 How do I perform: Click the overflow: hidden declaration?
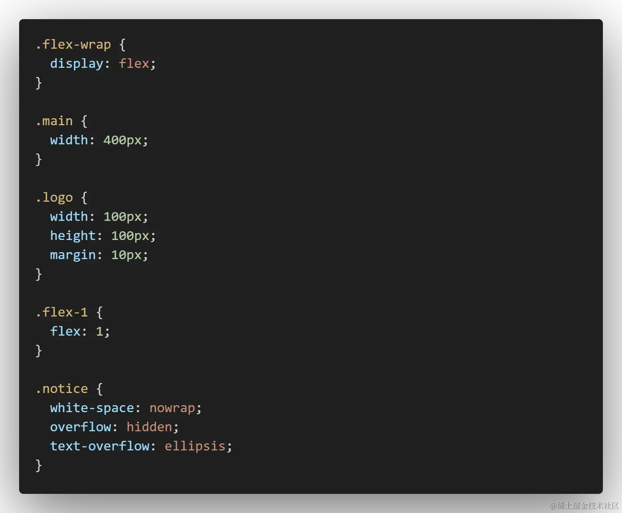[x=113, y=427]
